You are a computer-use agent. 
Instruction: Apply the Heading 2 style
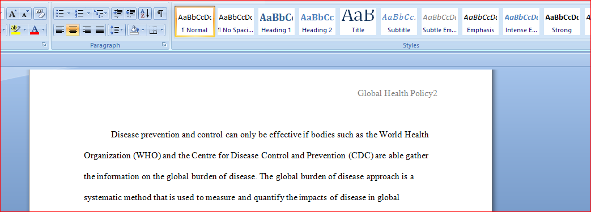(317, 21)
